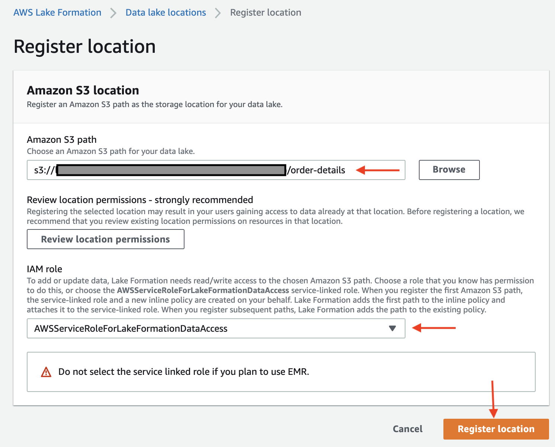Click the Amazon S3 location heading
The width and height of the screenshot is (555, 447).
[x=83, y=90]
